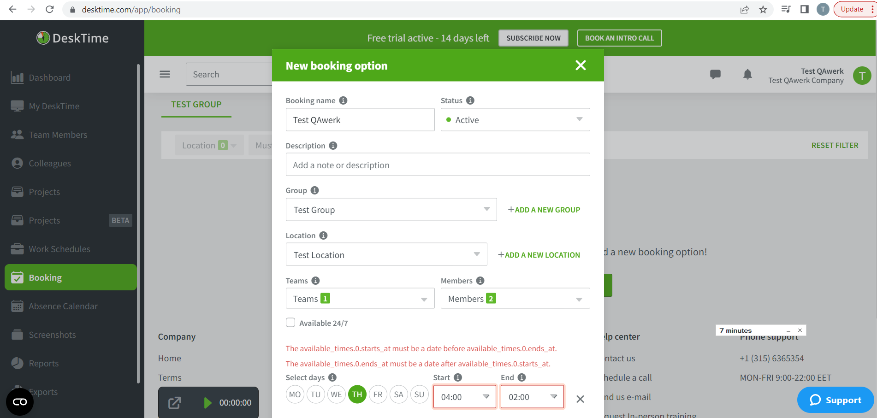Screen dimensions: 877x418
Task: Open the Booking sidebar menu item
Action: click(71, 277)
